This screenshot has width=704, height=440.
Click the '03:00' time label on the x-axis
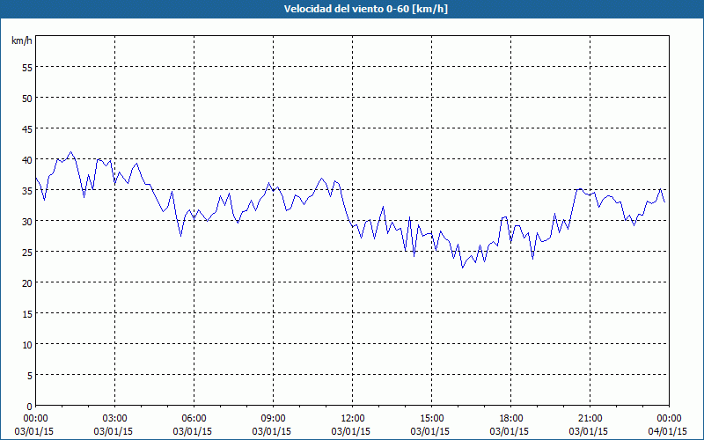[115, 419]
